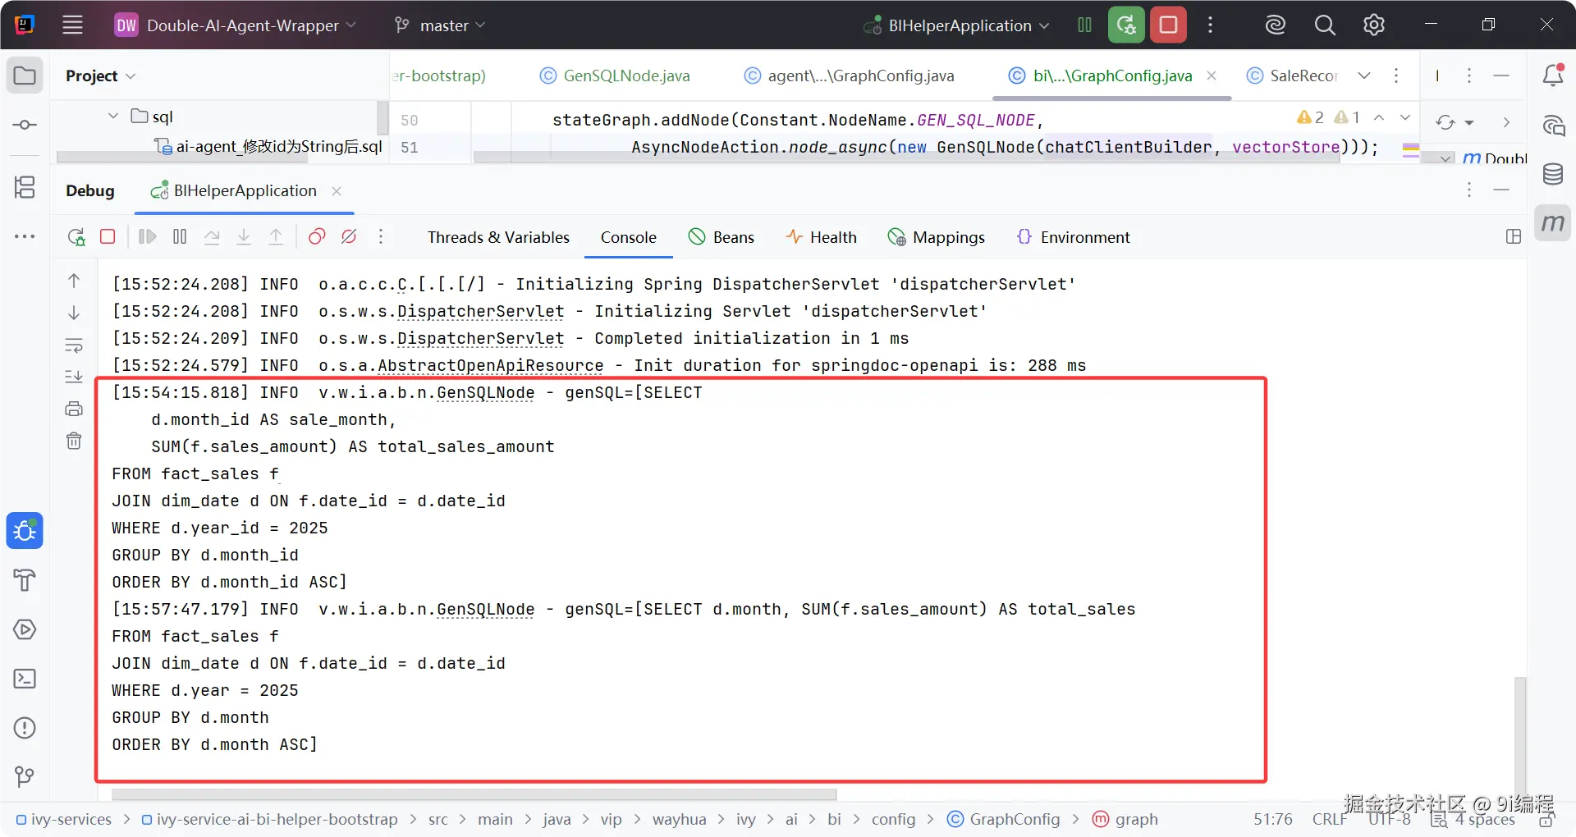
Task: Go to previous highlighted error arrow
Action: (x=1379, y=117)
